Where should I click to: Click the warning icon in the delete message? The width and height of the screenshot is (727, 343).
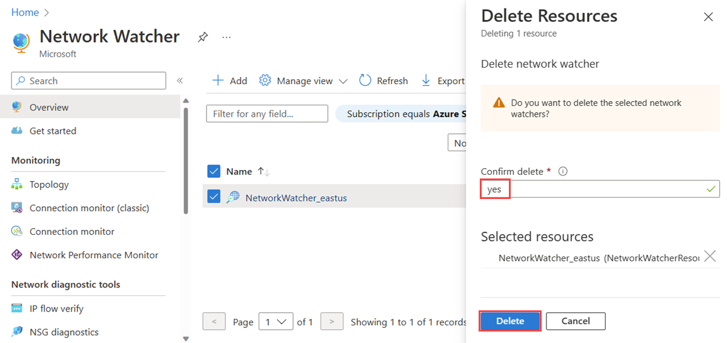point(499,103)
